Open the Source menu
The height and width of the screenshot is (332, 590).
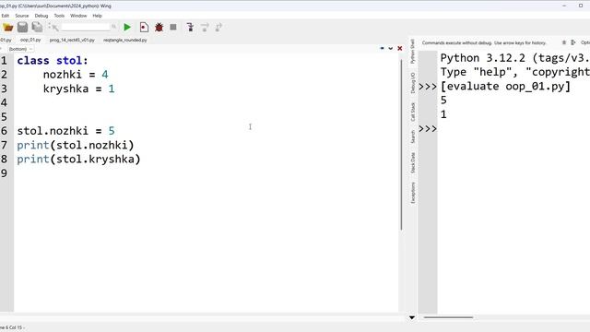click(22, 16)
